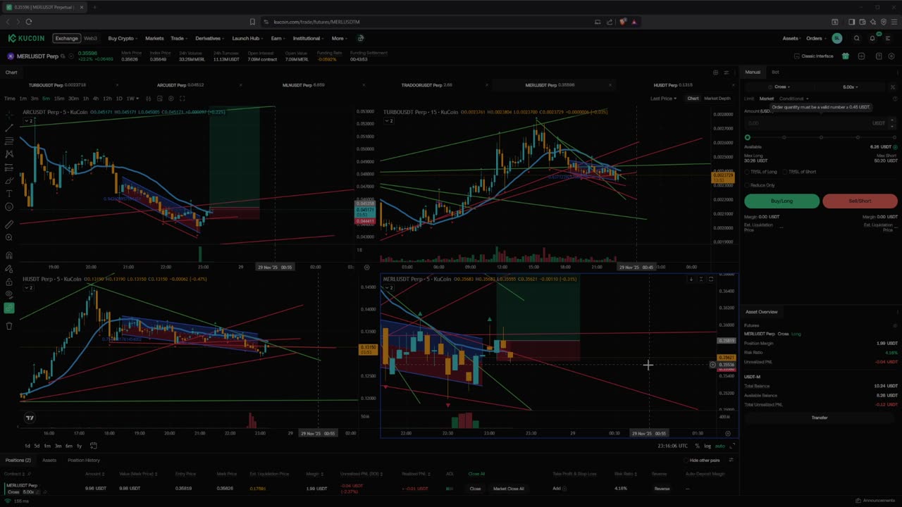Click the KuCoin logo
The width and height of the screenshot is (902, 507).
click(26, 38)
